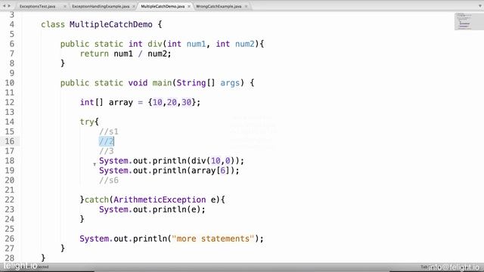The height and width of the screenshot is (272, 484).
Task: Click the '//s1' comment
Action: [109, 131]
